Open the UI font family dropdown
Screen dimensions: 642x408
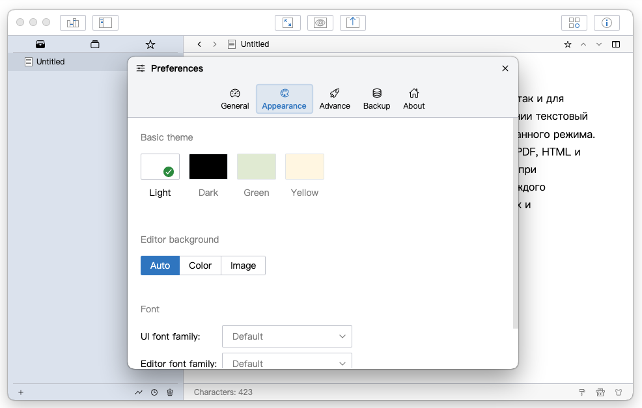(x=286, y=336)
